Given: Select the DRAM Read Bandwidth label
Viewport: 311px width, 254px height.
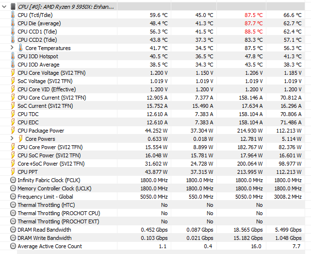Looking at the screenshot, I should [44, 230].
